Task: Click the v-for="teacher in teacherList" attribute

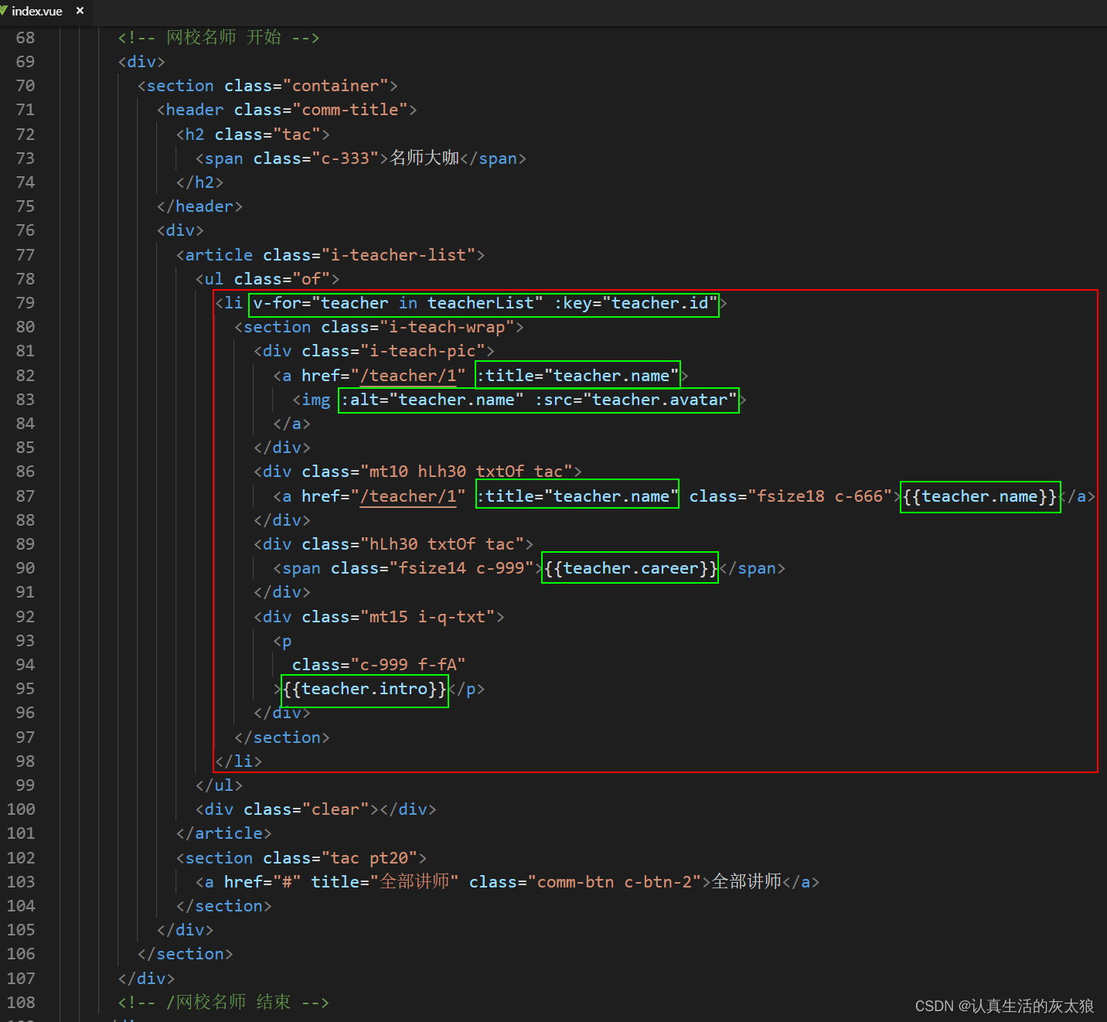Action: (x=398, y=303)
